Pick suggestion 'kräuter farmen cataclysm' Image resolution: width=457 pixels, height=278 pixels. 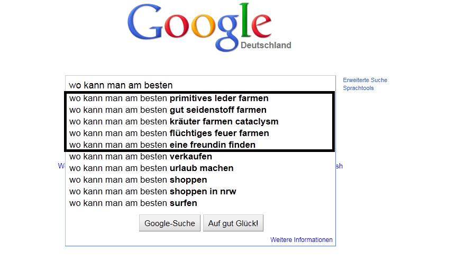point(173,122)
